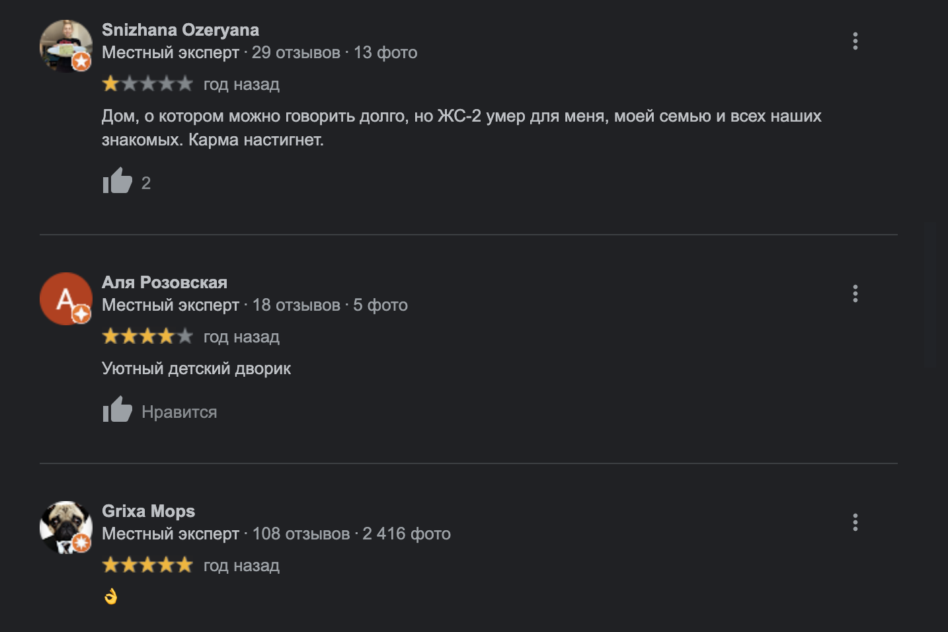This screenshot has width=948, height=632.
Task: Open Grixa Mops profile name link
Action: pos(148,511)
